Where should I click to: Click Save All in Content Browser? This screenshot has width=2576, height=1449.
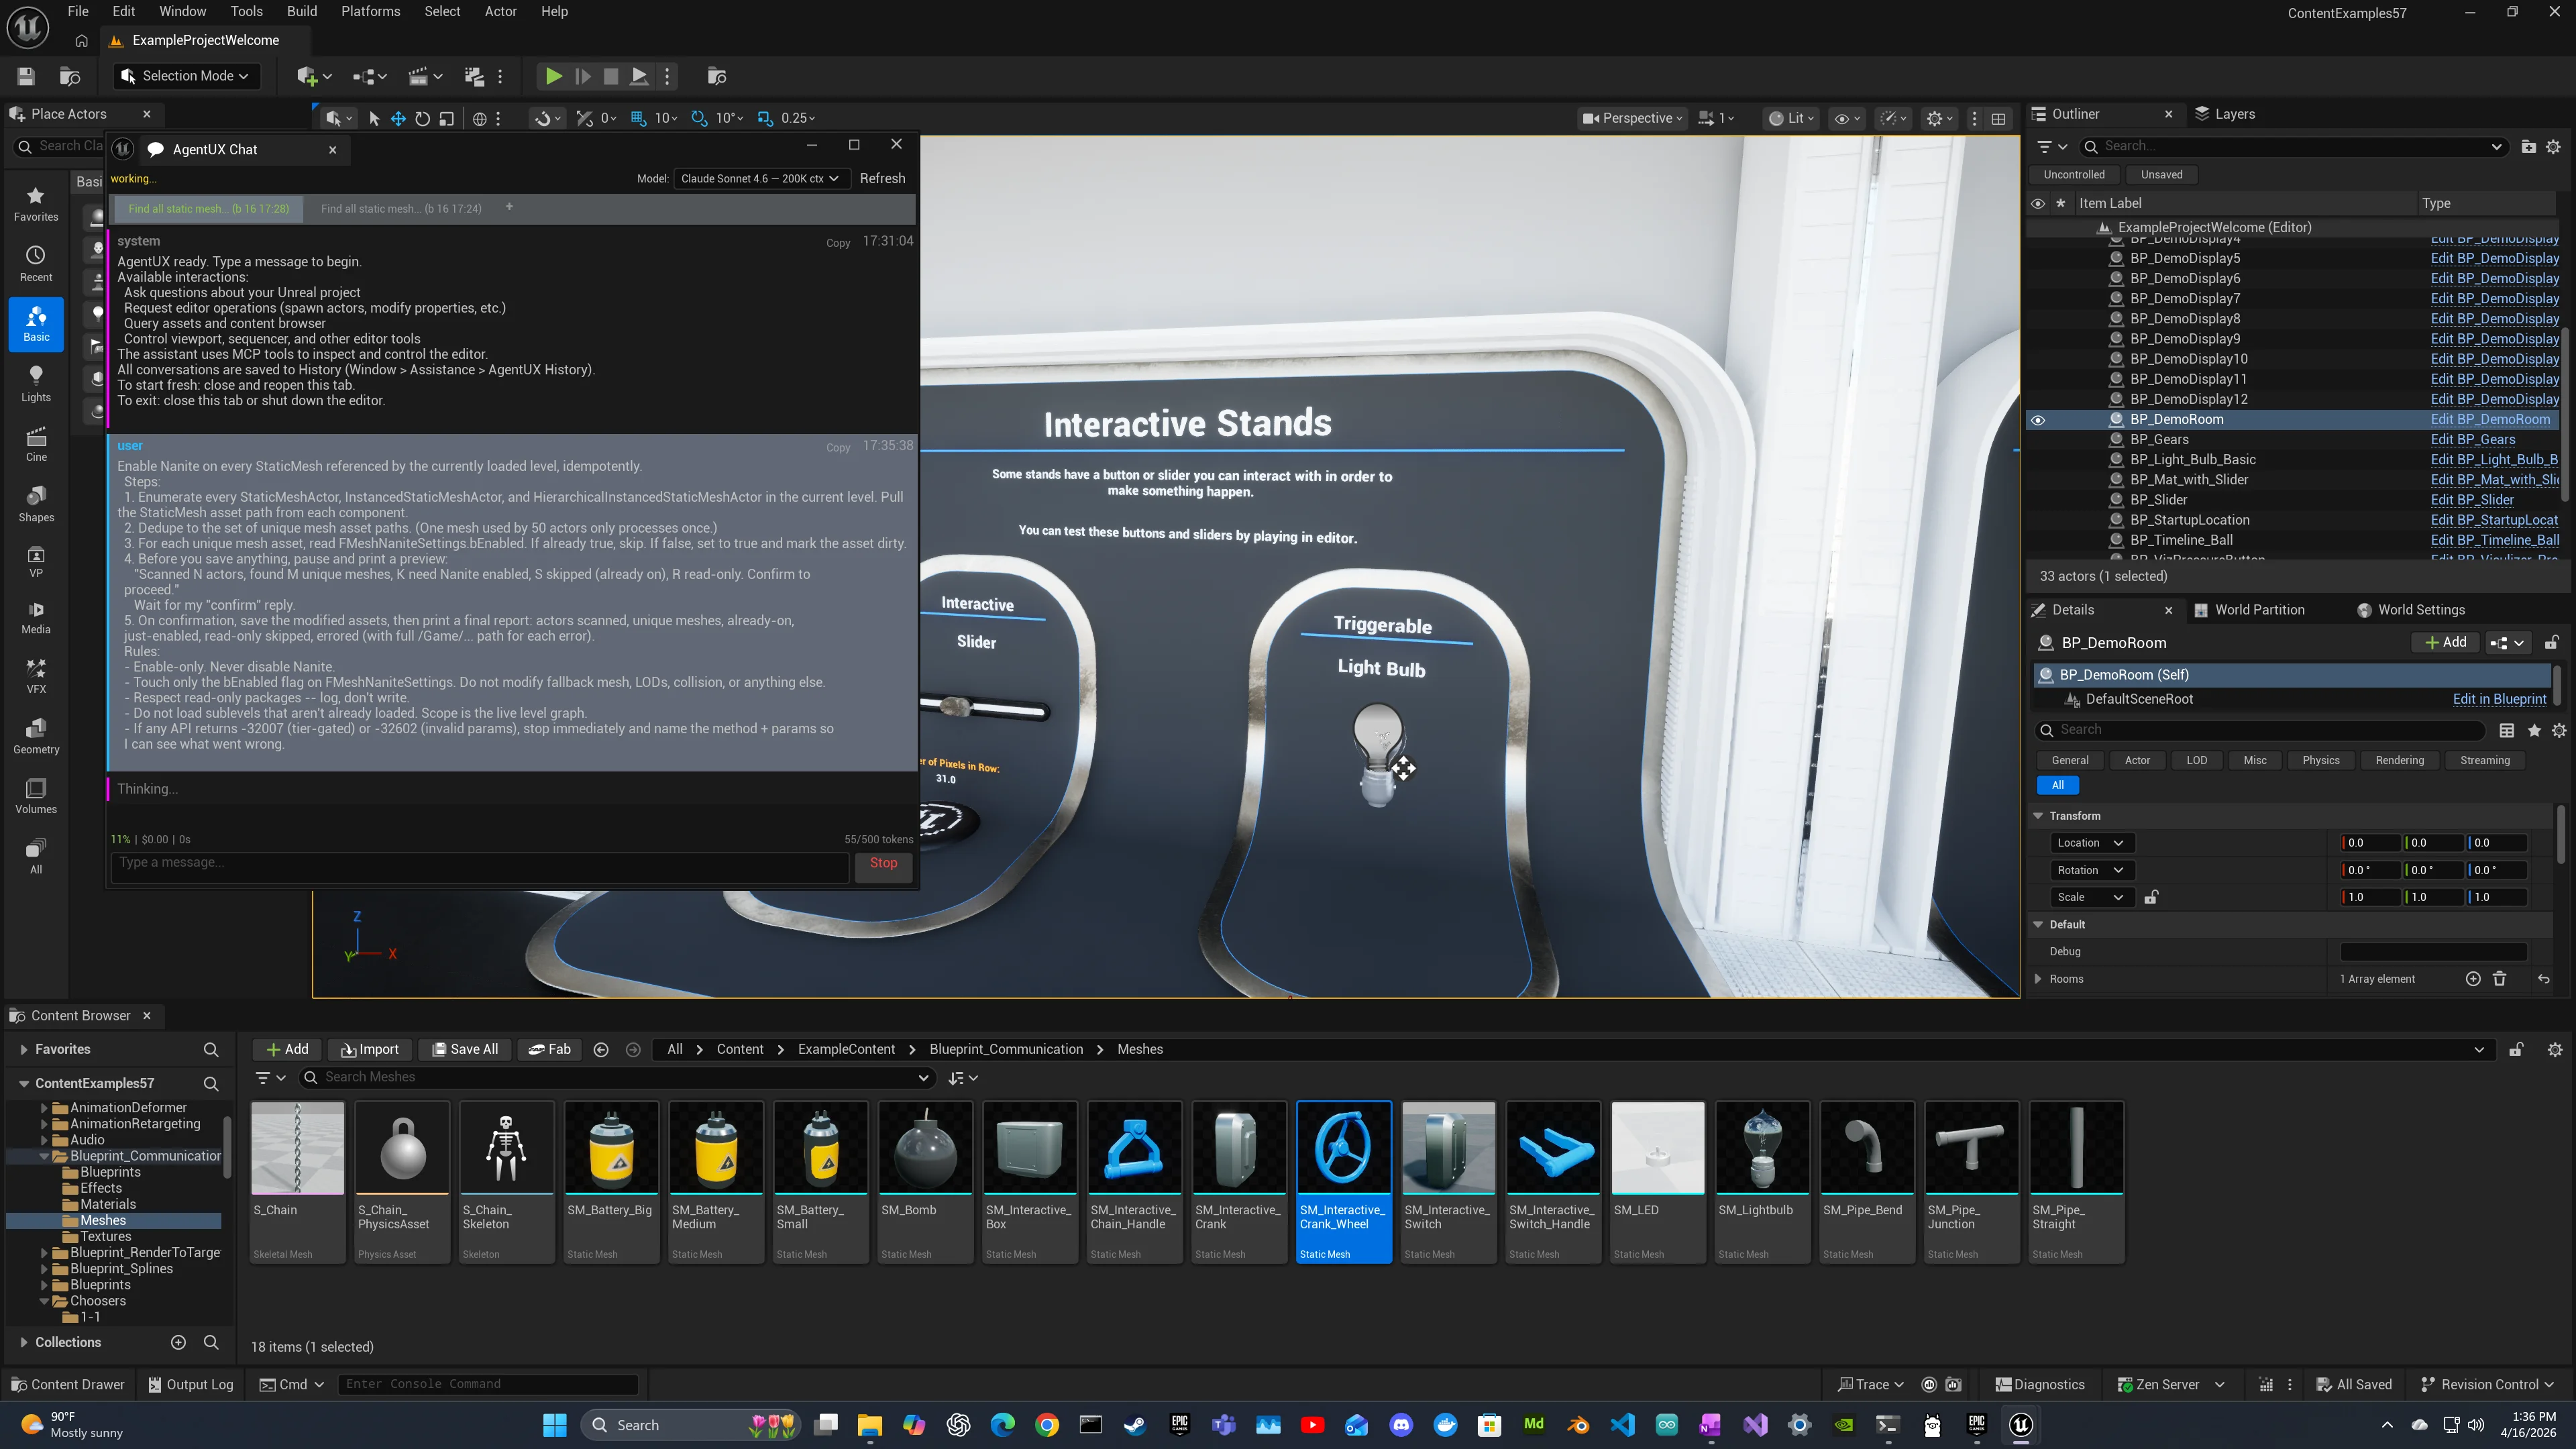[464, 1049]
